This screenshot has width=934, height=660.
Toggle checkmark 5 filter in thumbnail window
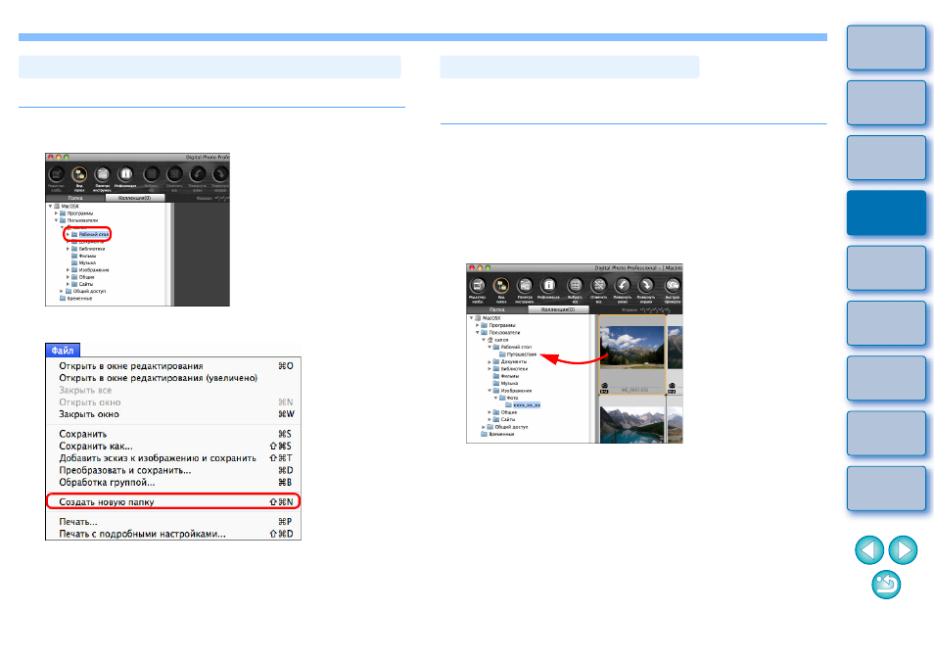(667, 309)
